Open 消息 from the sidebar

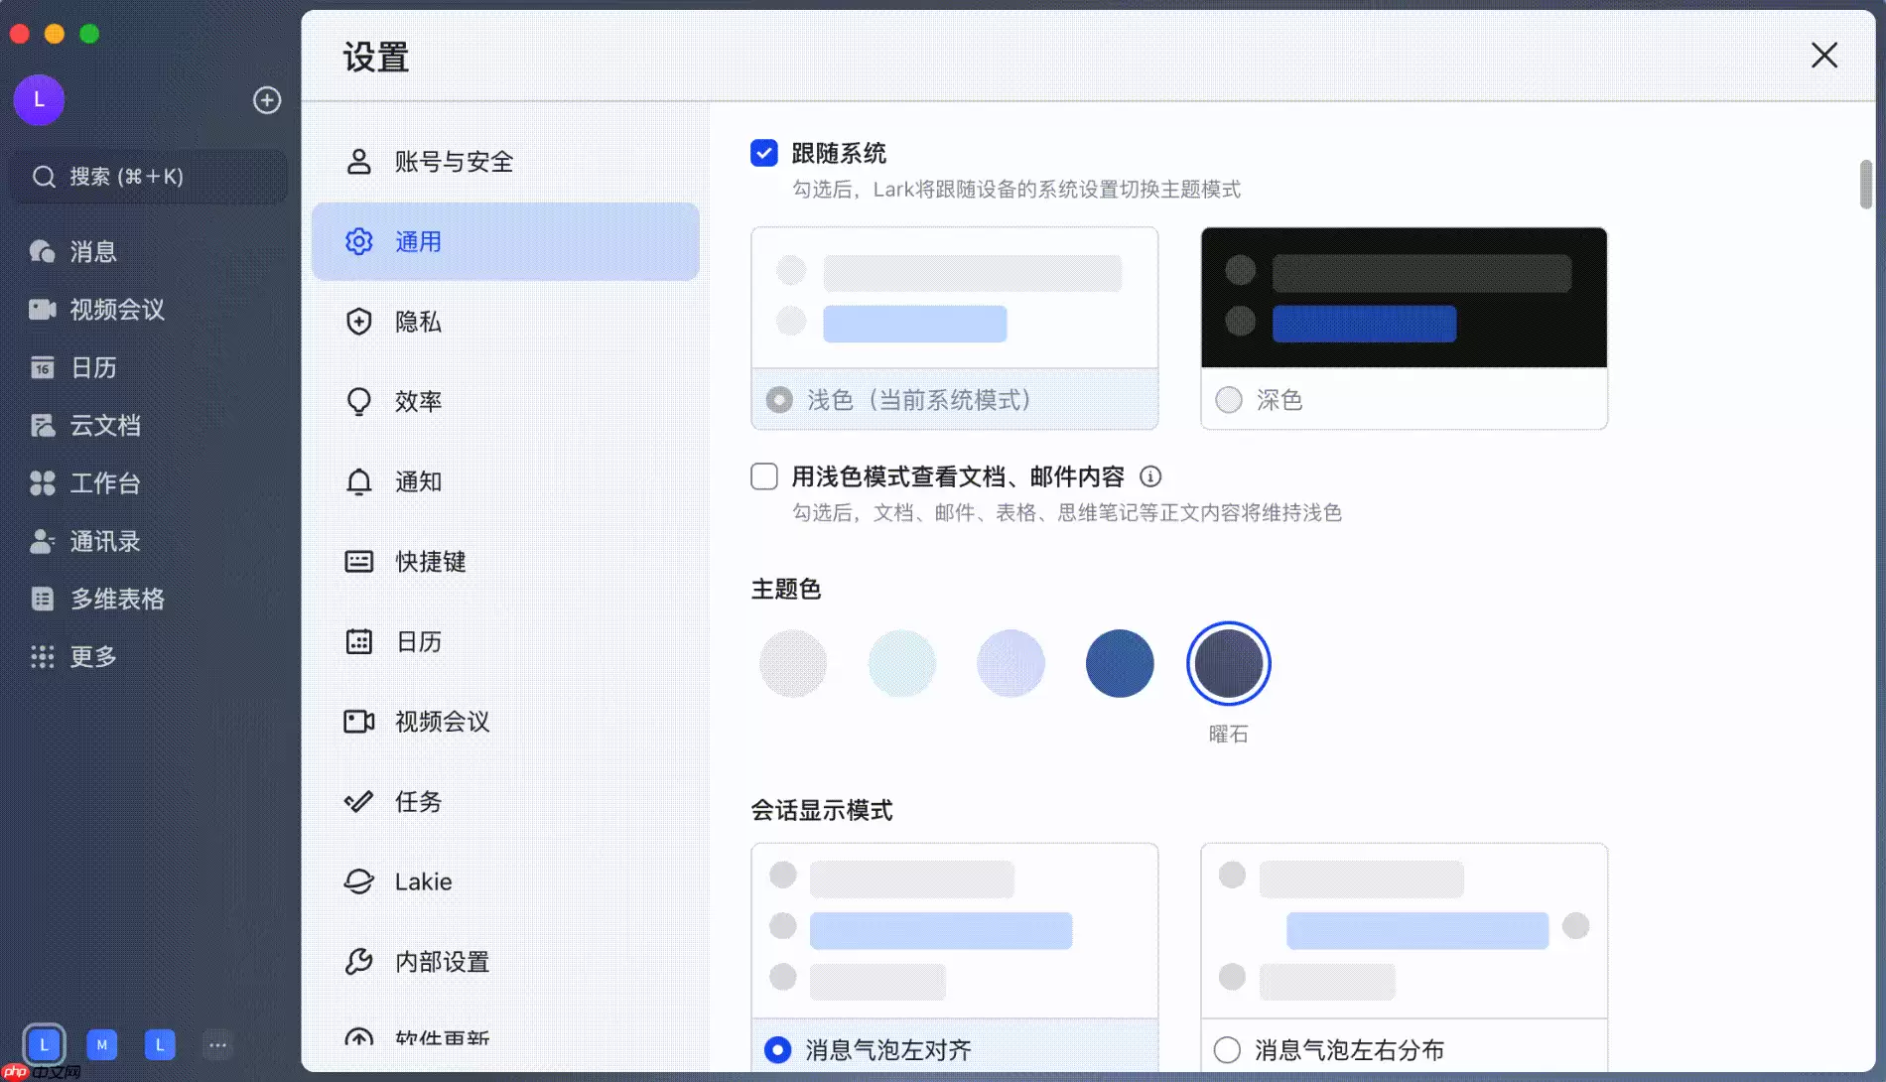94,251
